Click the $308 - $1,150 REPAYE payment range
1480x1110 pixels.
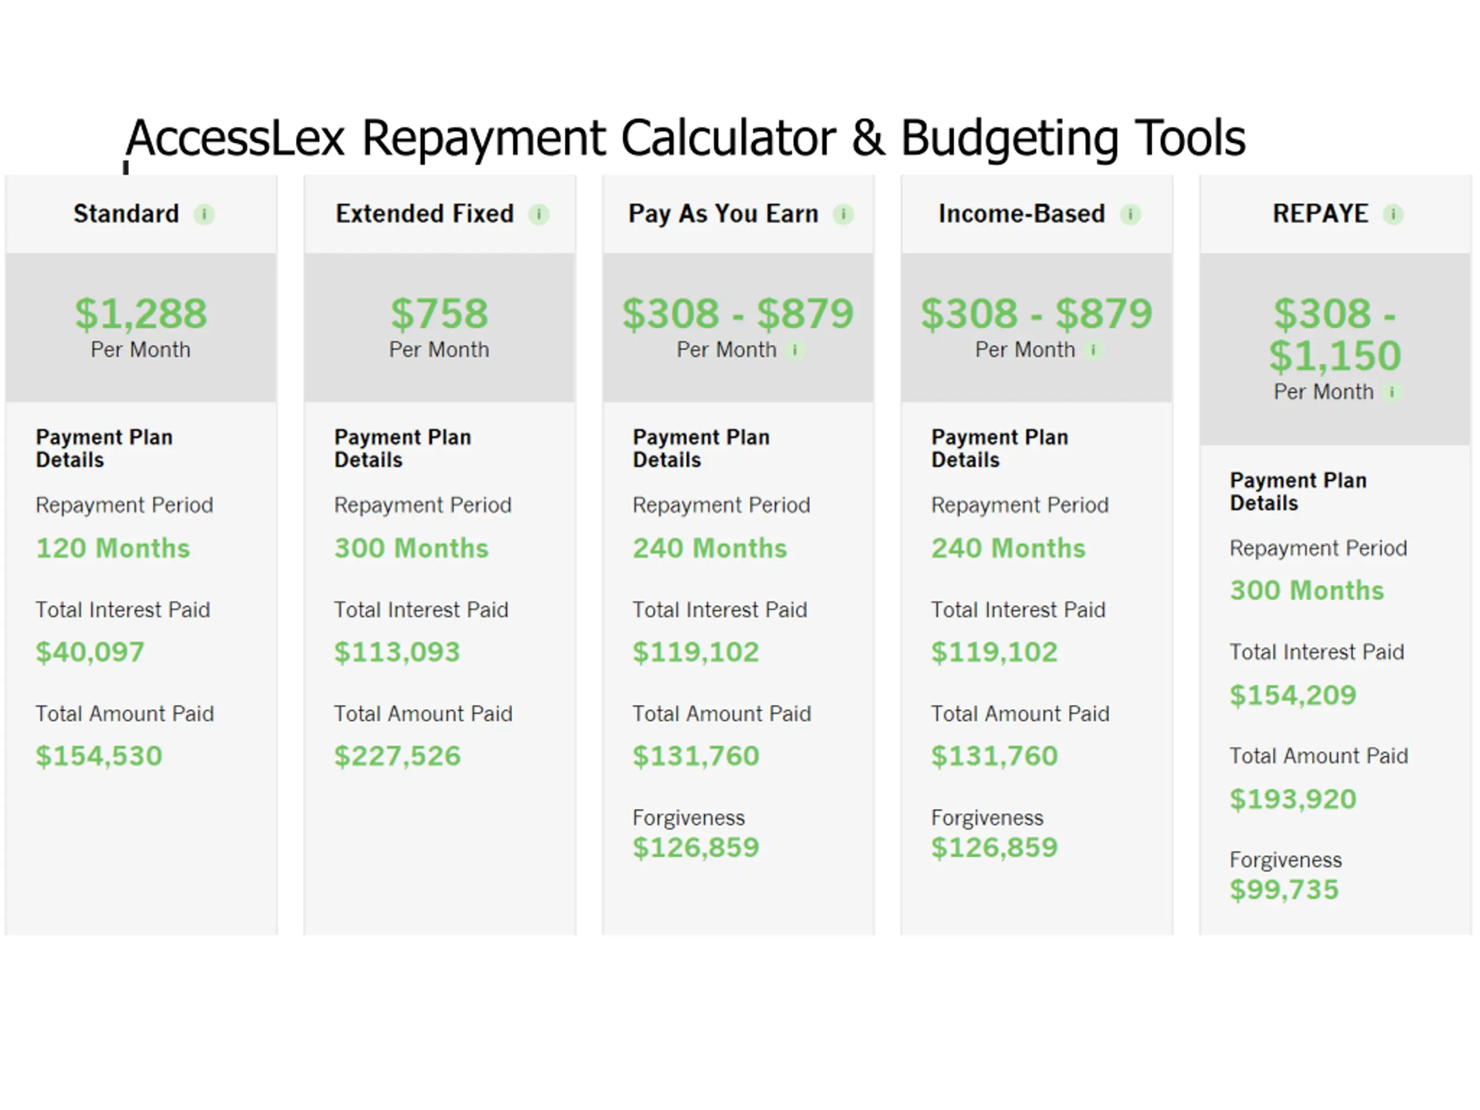1335,335
